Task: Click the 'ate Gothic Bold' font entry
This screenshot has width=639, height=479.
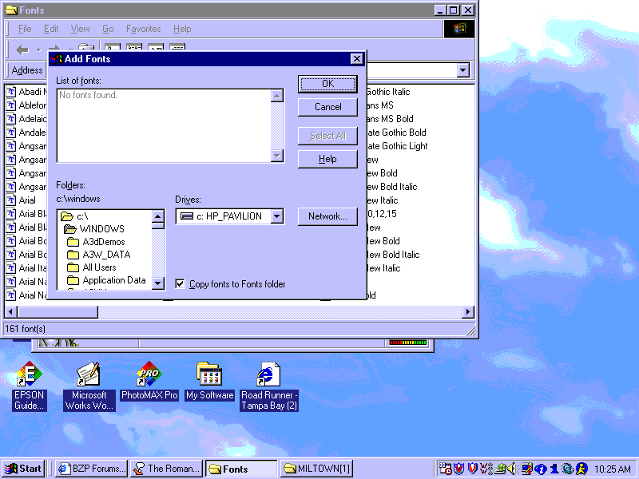Action: pyautogui.click(x=396, y=133)
